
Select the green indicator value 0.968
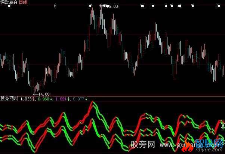[x=43, y=99]
